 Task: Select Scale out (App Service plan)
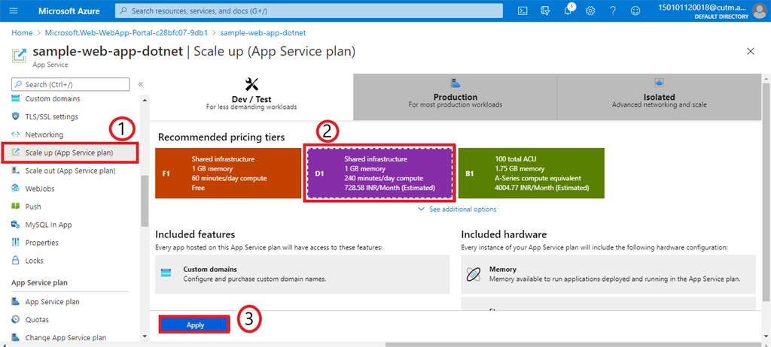[x=70, y=170]
